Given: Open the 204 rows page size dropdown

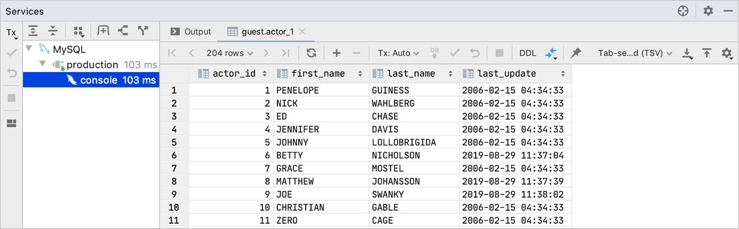Looking at the screenshot, I should coord(230,53).
